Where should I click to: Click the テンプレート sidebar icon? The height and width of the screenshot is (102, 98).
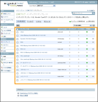(2, 42)
